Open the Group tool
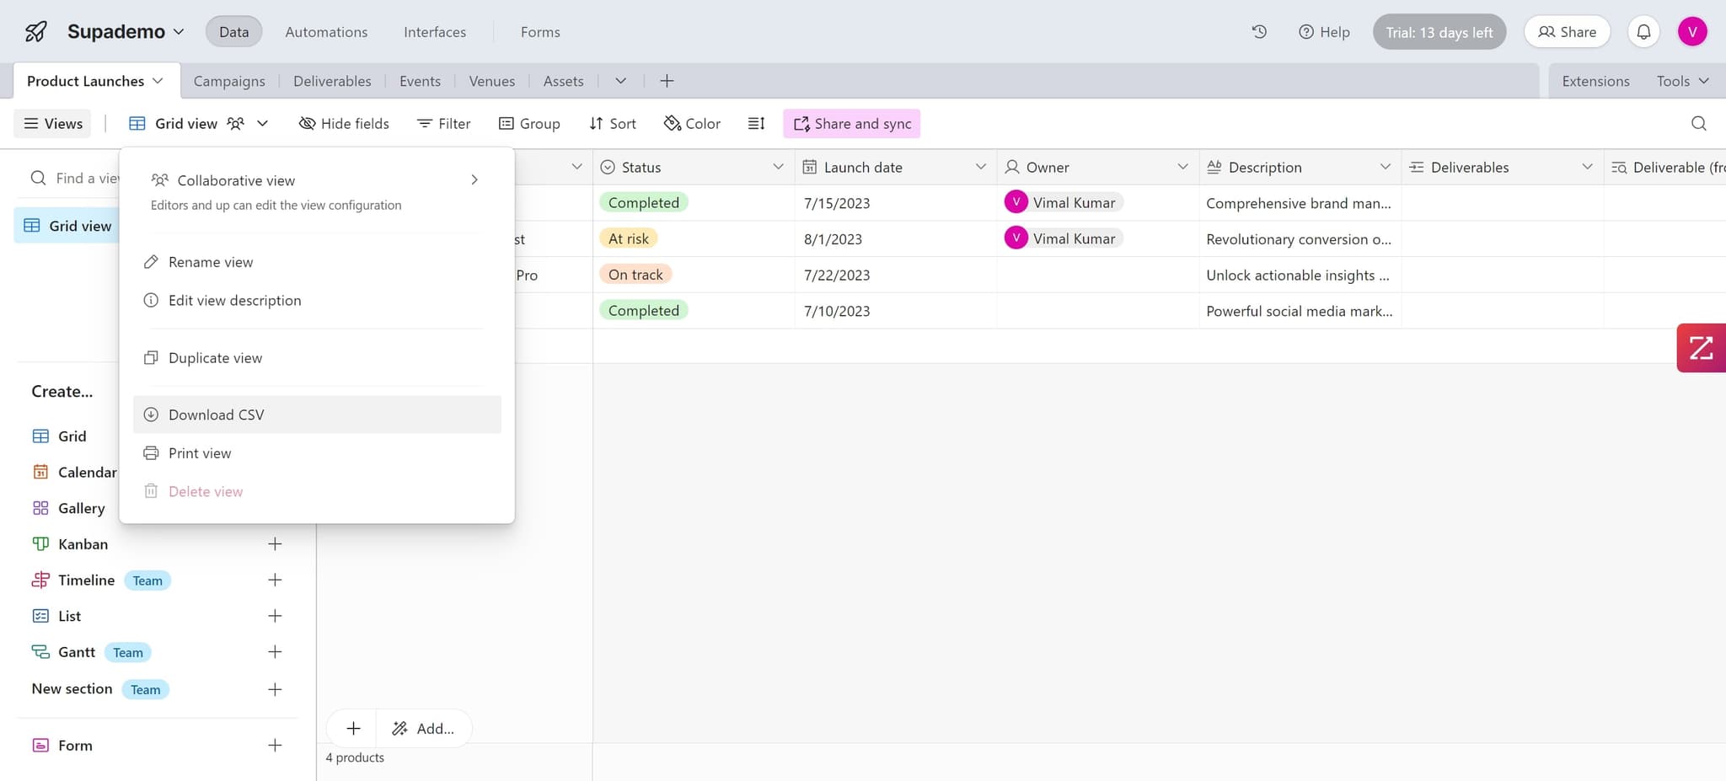The width and height of the screenshot is (1726, 781). pyautogui.click(x=530, y=123)
